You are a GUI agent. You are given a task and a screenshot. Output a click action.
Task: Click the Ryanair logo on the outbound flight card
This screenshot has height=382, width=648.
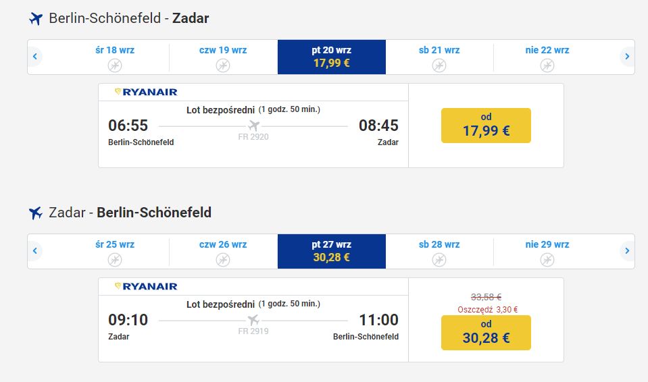coord(146,92)
